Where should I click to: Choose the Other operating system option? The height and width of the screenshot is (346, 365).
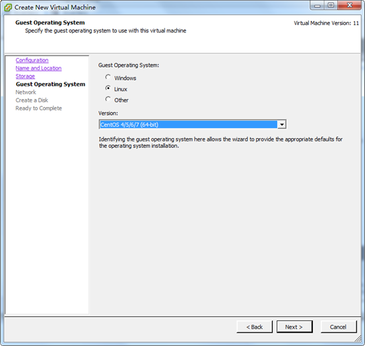tap(108, 100)
